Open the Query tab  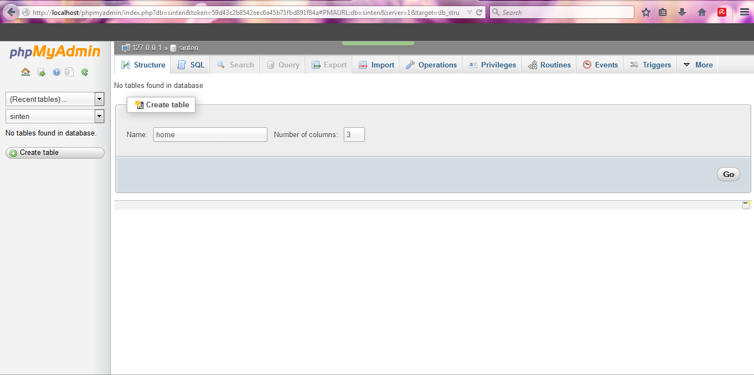(283, 65)
